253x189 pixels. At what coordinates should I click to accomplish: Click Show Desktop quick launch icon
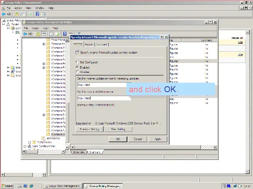25,186
